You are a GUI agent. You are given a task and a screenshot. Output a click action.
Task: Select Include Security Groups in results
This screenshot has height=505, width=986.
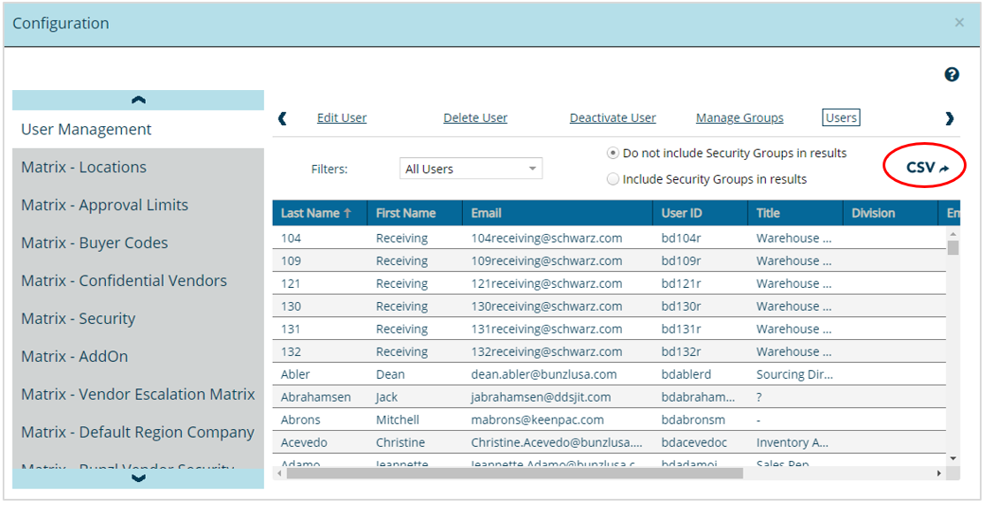[x=612, y=179]
